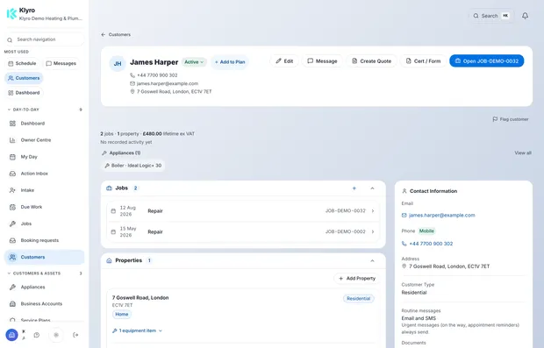
Task: Click the Customers breadcrumb link
Action: (119, 35)
